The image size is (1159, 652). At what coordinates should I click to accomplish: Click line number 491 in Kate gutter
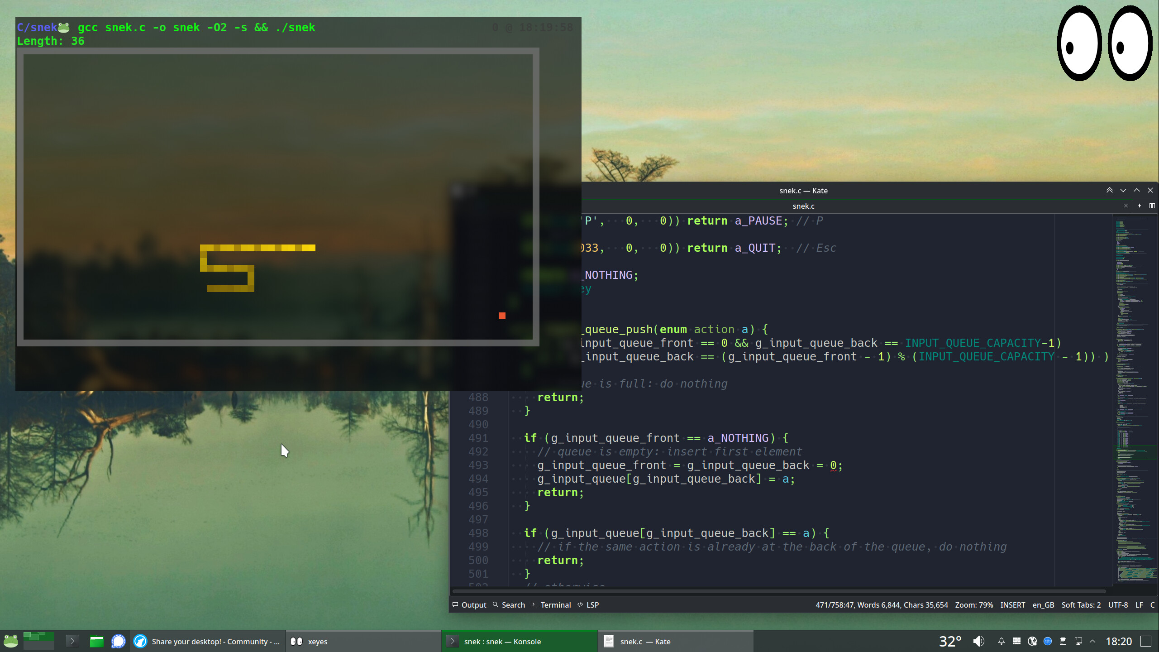(478, 438)
